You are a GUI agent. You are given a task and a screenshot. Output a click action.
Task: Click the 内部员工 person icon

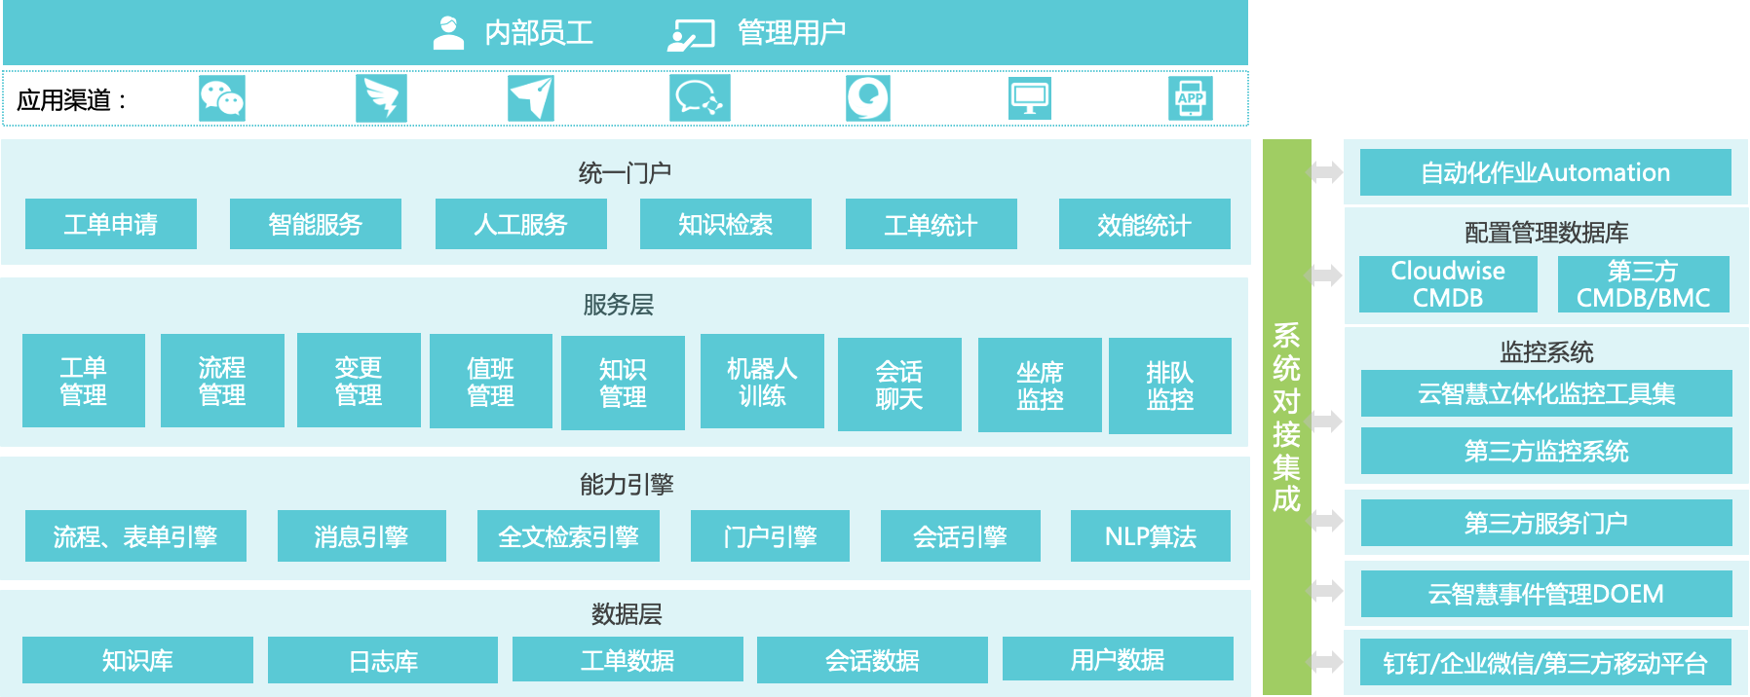pos(448,33)
